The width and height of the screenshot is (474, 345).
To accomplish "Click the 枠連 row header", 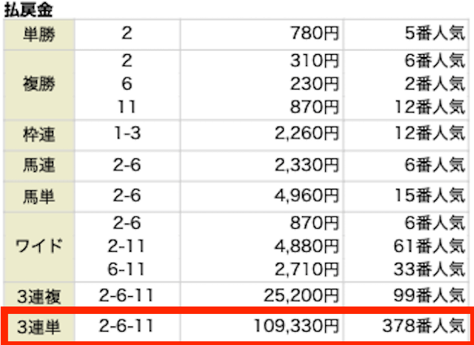I will [39, 135].
